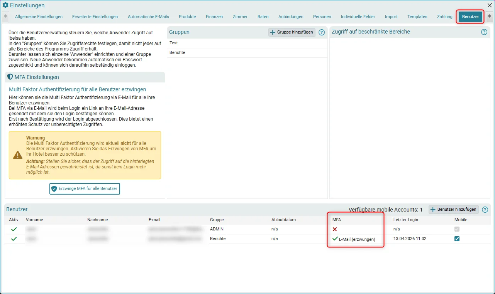Select the Berichte group in Gruppen list
Image resolution: width=495 pixels, height=294 pixels.
coord(247,53)
